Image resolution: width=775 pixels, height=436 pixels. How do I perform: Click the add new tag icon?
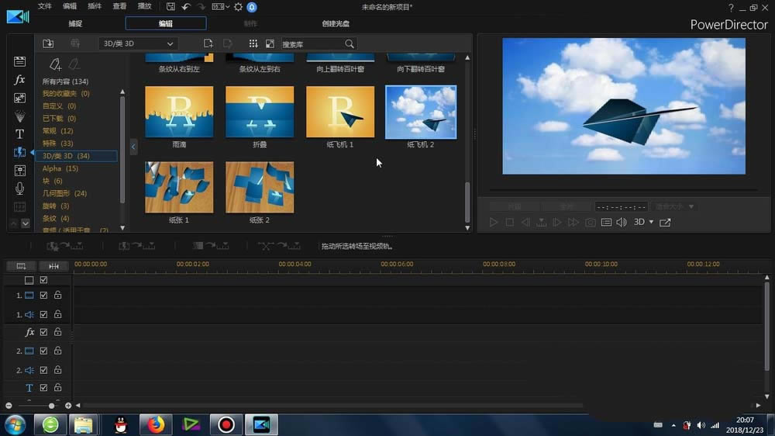click(55, 65)
